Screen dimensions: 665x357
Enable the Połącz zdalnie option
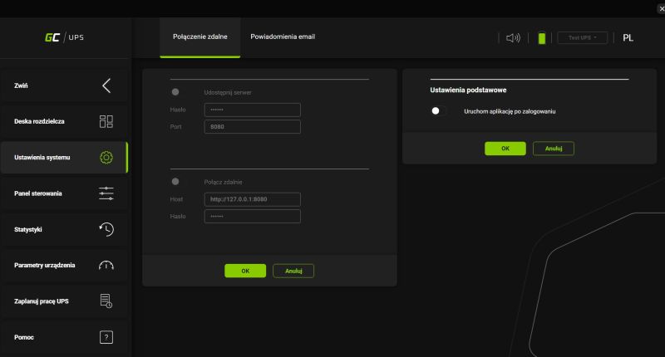pyautogui.click(x=175, y=182)
